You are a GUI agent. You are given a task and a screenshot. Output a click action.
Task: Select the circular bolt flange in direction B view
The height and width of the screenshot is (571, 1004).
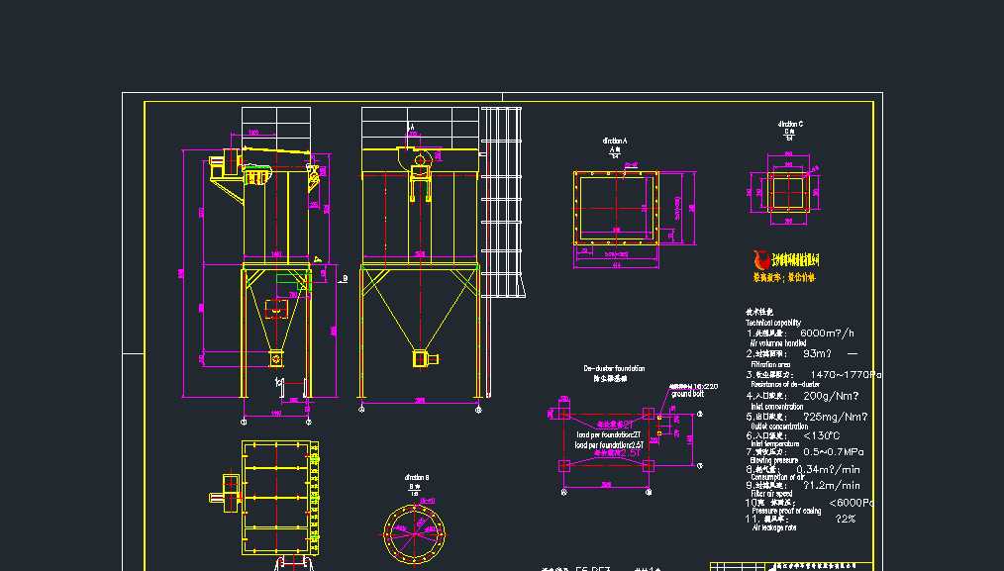(414, 534)
